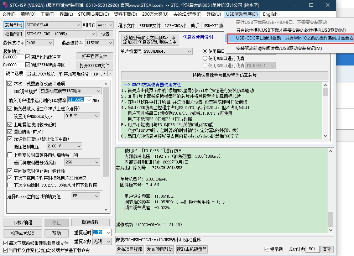The image size is (354, 256).
Task: Open 设置用户EEPROM大小 0.5 K dropdown
Action: pos(82,116)
